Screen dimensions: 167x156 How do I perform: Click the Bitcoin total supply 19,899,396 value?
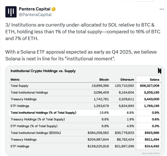pyautogui.click(x=100, y=86)
